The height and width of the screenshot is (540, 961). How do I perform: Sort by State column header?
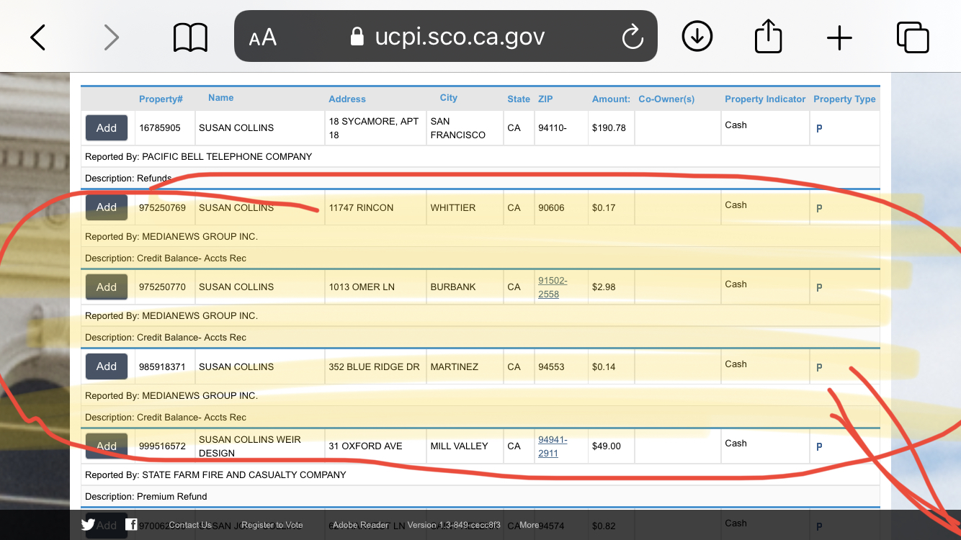(x=519, y=99)
